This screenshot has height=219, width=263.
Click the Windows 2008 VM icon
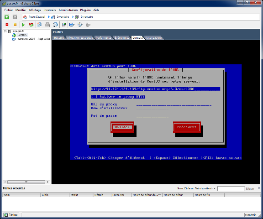pos(14,39)
